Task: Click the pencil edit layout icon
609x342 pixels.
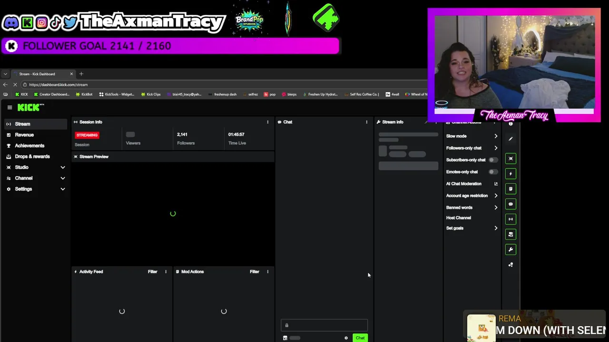Action: [x=511, y=139]
